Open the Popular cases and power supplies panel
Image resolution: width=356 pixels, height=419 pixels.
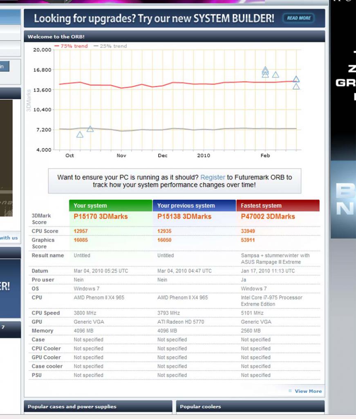(x=98, y=406)
